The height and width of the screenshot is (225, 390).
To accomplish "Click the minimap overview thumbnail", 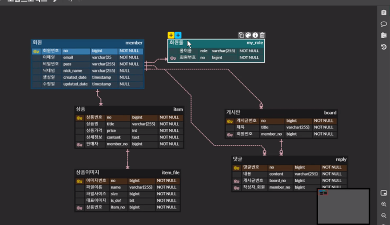I will [x=343, y=206].
